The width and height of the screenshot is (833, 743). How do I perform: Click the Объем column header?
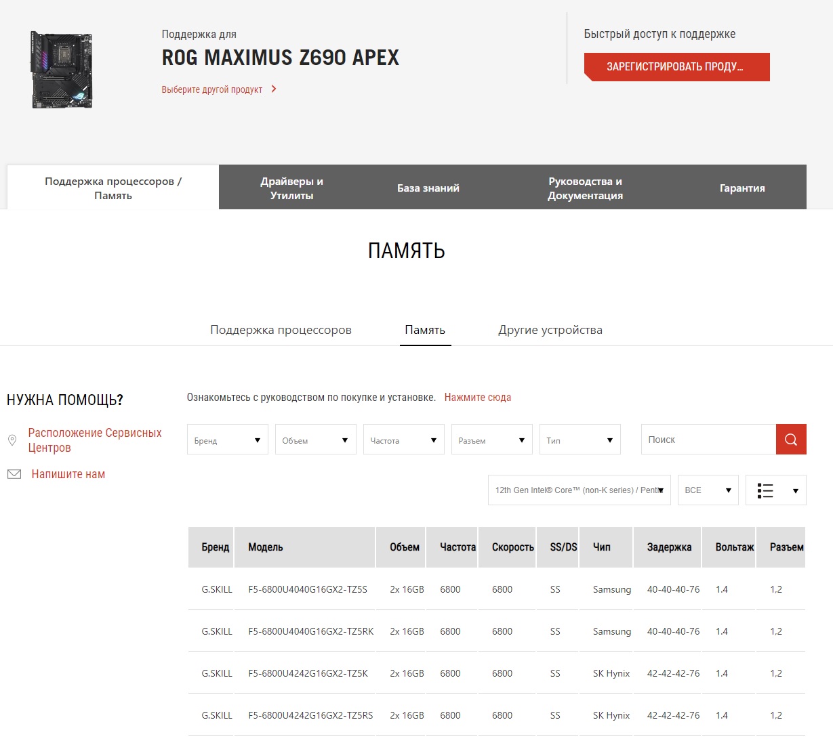[401, 547]
